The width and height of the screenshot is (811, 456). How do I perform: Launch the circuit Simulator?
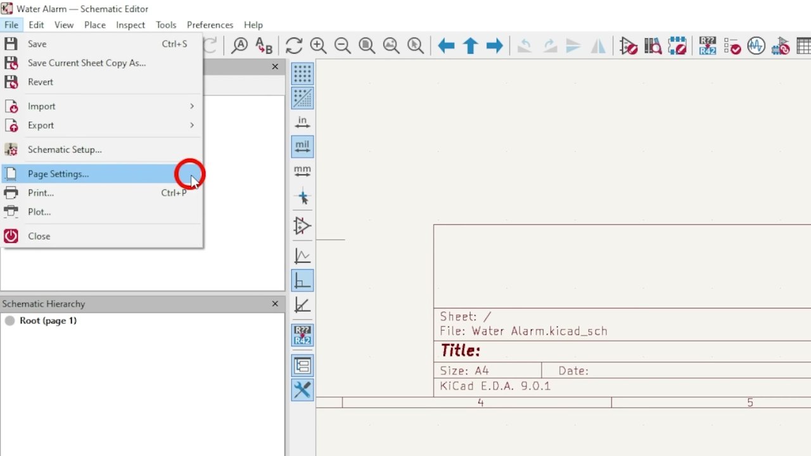click(756, 46)
